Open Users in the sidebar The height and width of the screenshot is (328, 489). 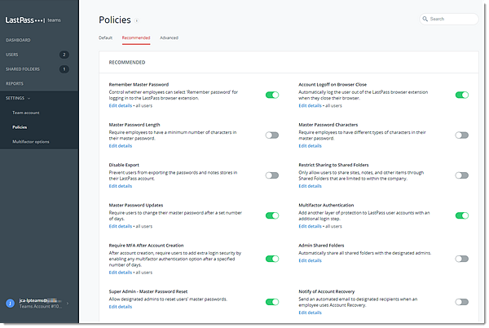tap(12, 55)
